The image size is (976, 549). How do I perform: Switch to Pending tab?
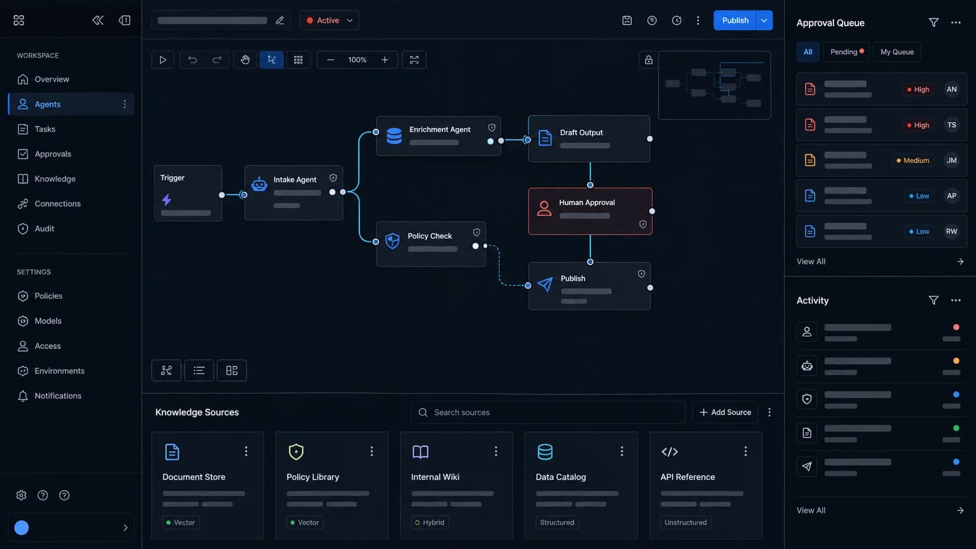tap(846, 52)
